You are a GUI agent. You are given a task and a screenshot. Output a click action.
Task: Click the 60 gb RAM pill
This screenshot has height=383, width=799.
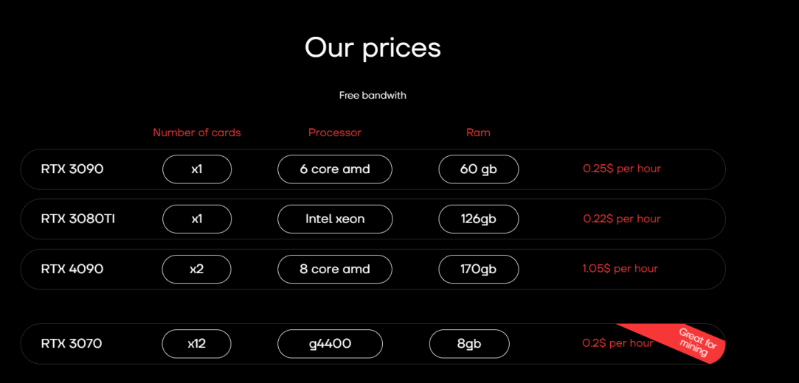(x=478, y=169)
